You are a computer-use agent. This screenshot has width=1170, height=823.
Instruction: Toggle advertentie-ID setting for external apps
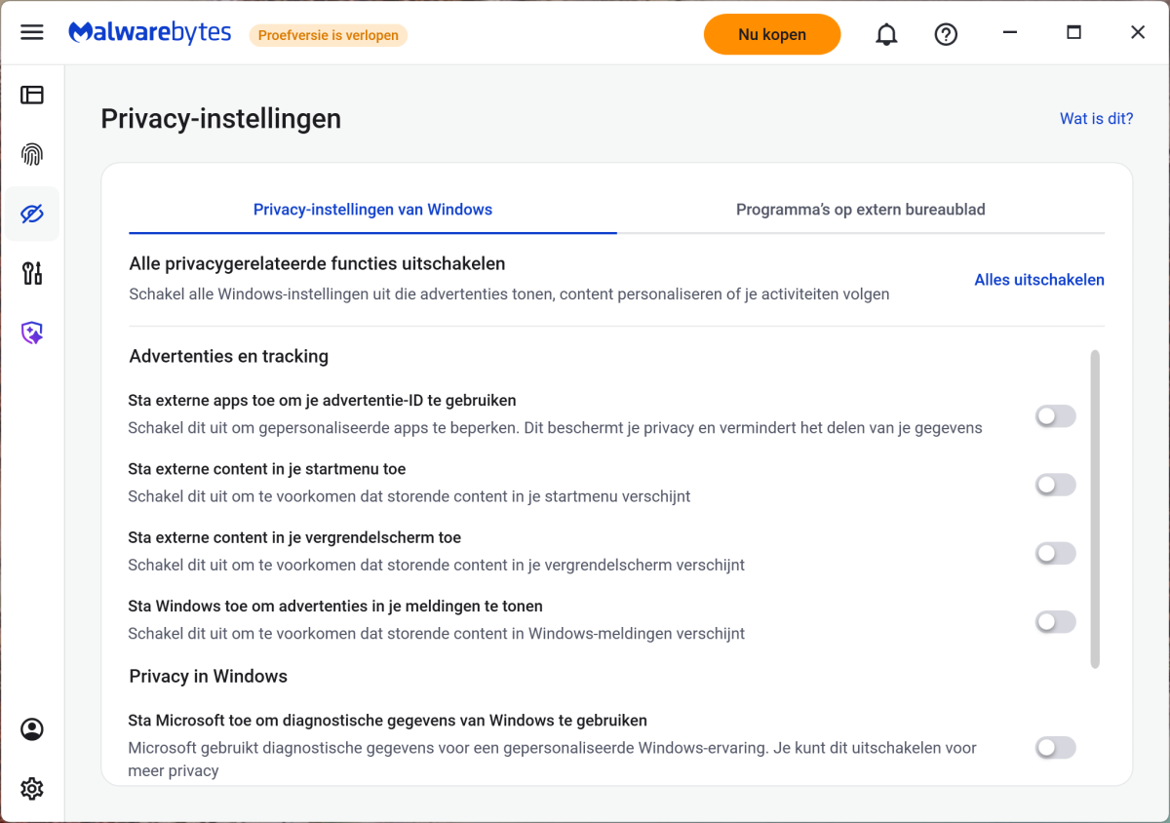click(x=1055, y=416)
